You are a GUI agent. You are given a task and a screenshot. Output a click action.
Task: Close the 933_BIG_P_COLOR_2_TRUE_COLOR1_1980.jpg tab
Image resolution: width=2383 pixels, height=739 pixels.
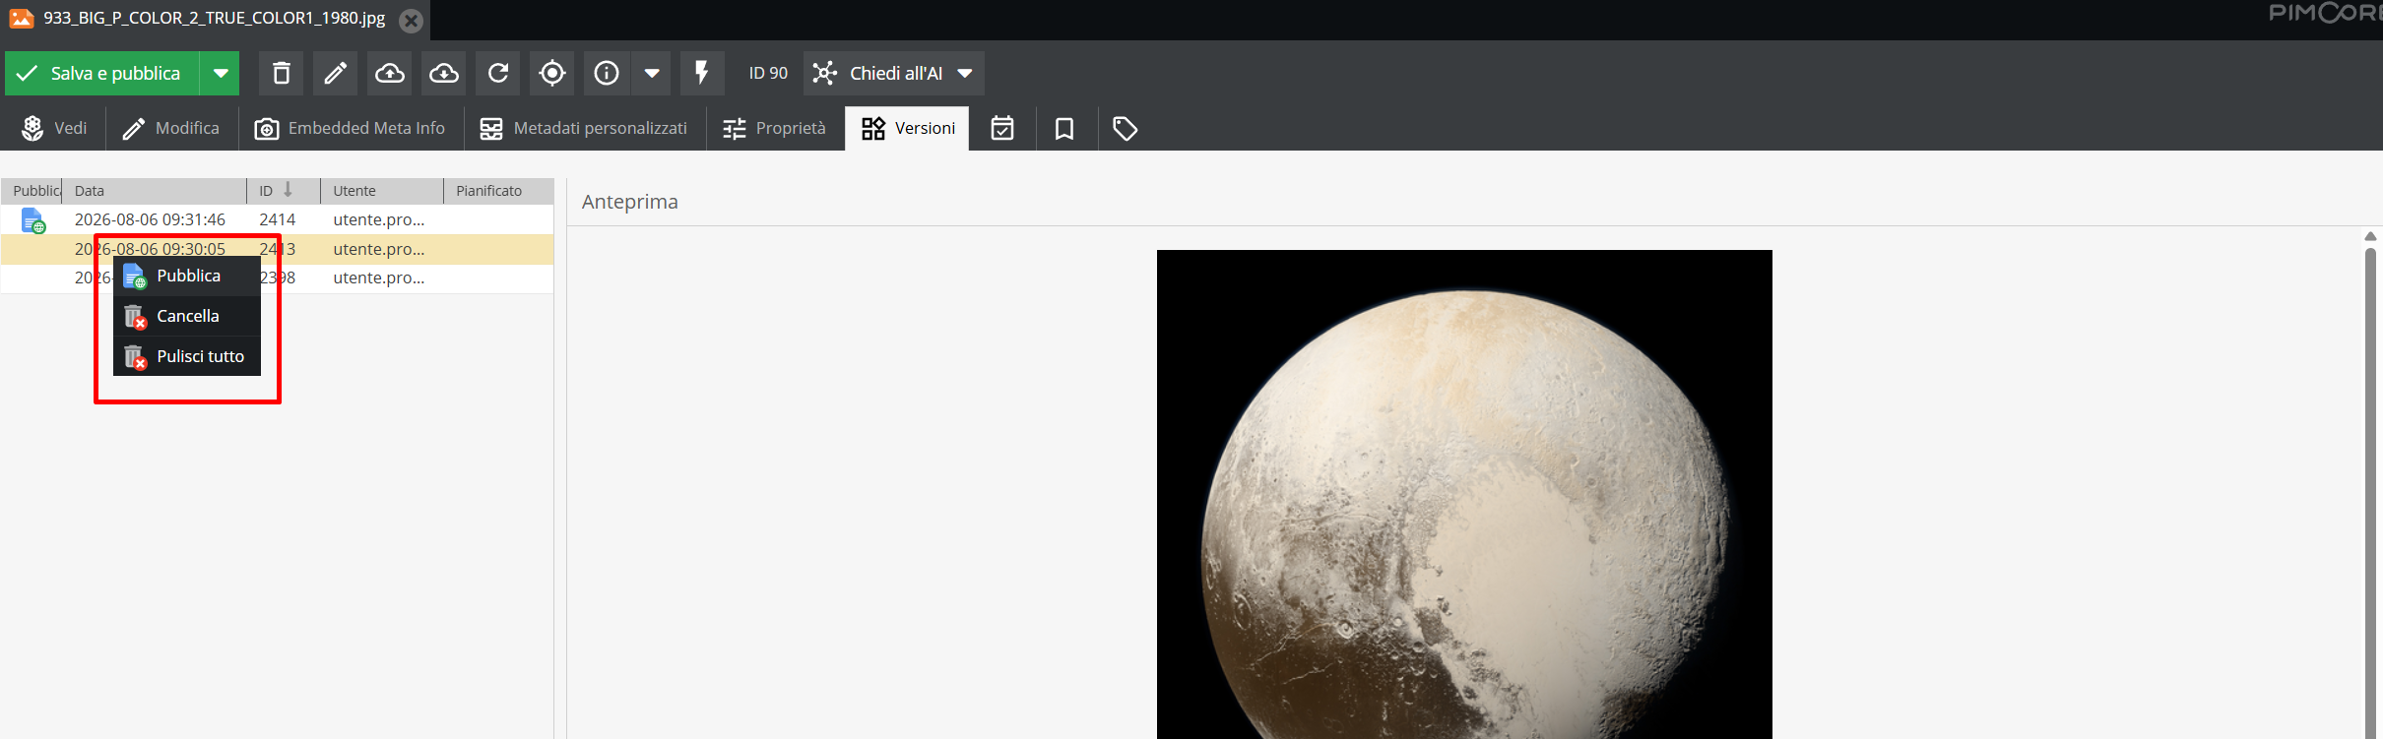[x=412, y=21]
